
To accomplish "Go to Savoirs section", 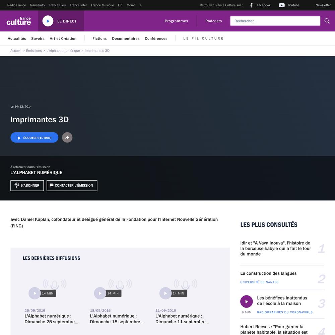I will [38, 39].
